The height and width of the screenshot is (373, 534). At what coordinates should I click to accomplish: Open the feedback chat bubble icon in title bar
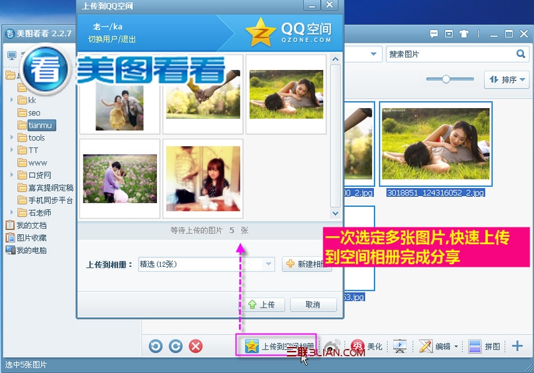(434, 33)
